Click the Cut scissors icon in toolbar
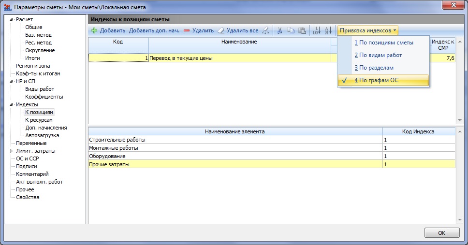Image resolution: width=468 pixels, height=245 pixels. click(279, 30)
